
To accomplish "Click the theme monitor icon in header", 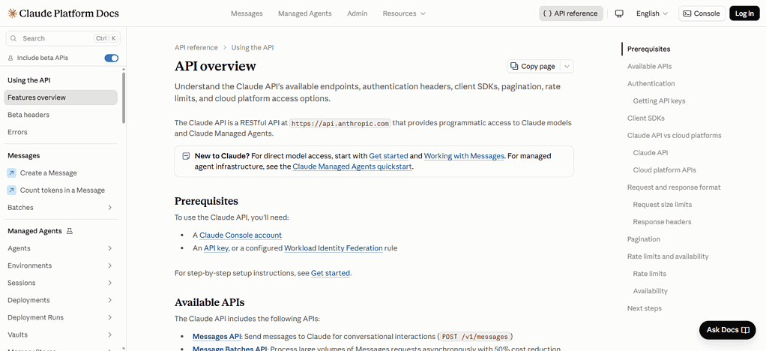I will tap(619, 13).
